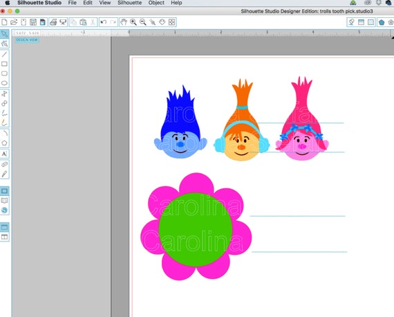The width and height of the screenshot is (394, 317).
Task: Select the Knife tool
Action: coord(5,174)
